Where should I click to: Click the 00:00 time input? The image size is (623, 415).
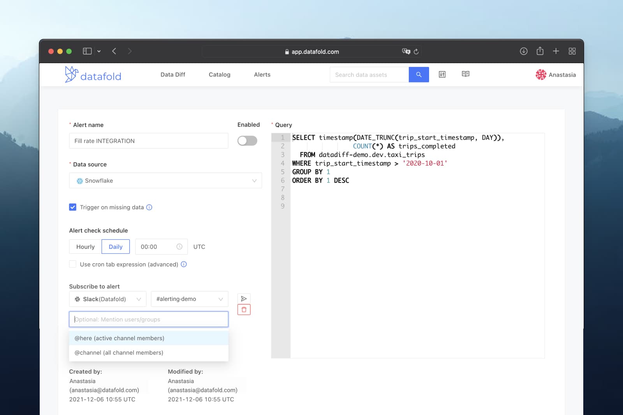click(161, 246)
